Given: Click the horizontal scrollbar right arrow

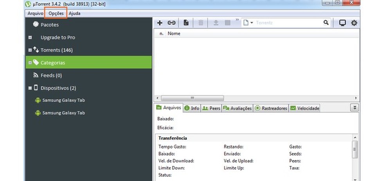Looking at the screenshot, I should tap(356, 98).
